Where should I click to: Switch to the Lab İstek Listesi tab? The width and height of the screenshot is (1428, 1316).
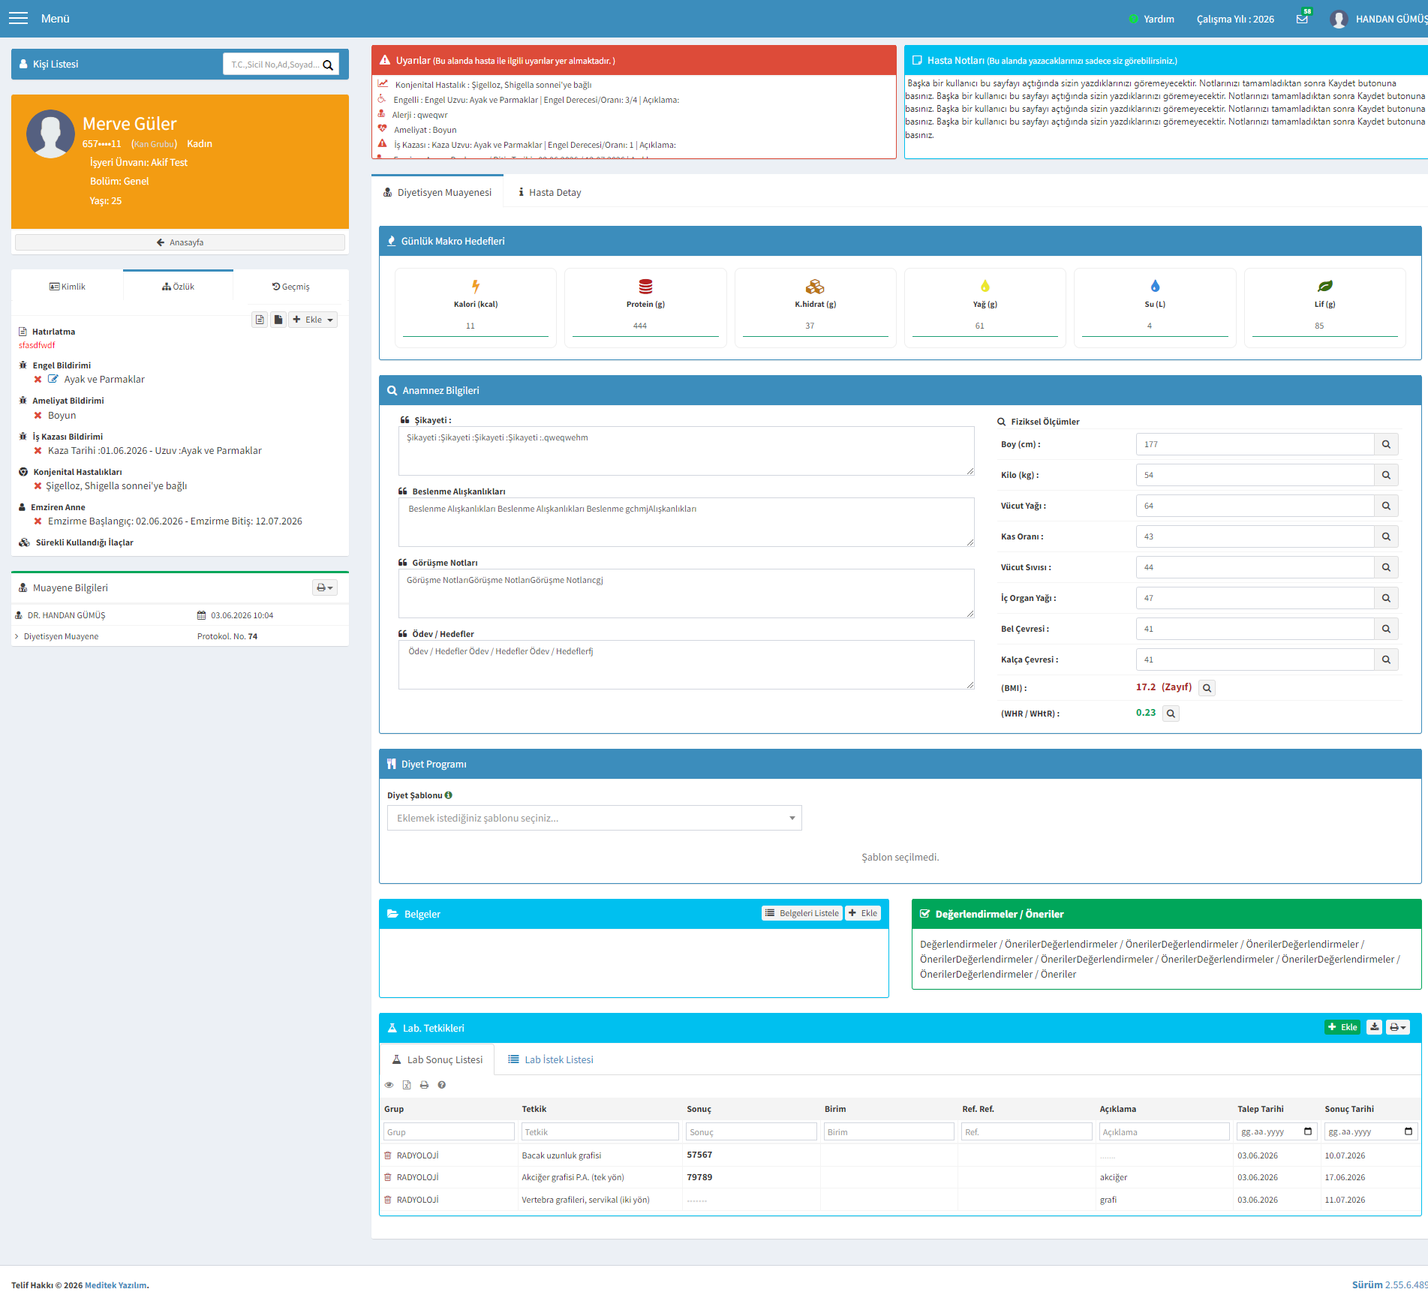551,1059
